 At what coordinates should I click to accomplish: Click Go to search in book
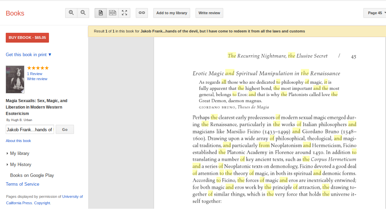pyautogui.click(x=65, y=130)
